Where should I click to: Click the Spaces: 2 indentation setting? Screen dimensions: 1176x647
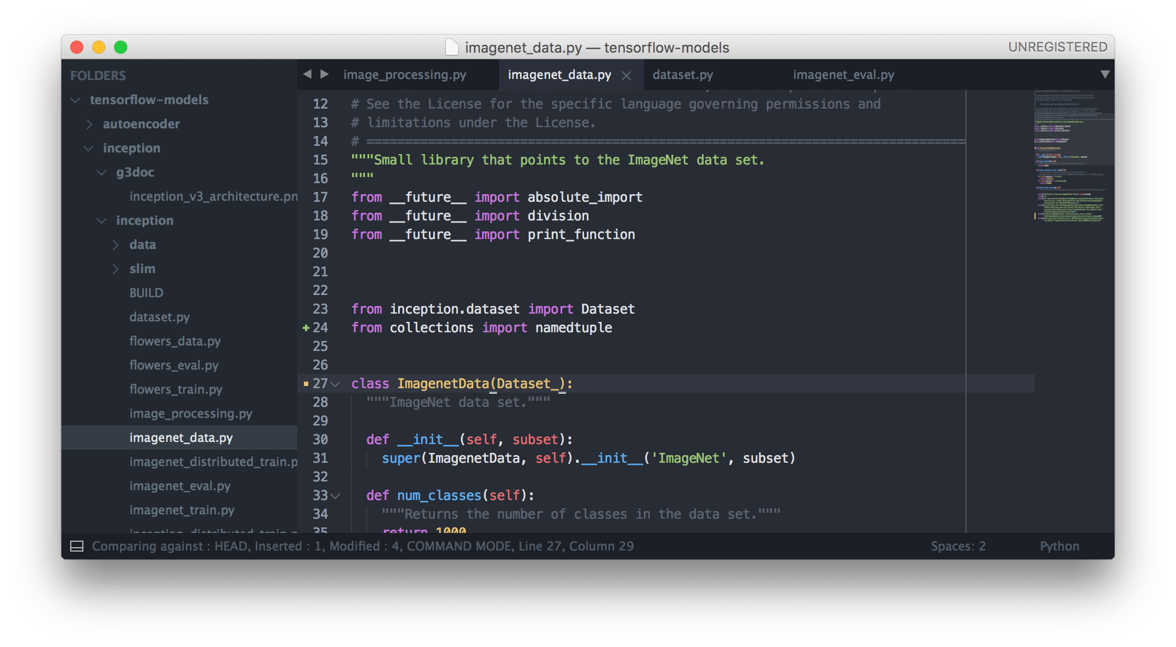958,546
